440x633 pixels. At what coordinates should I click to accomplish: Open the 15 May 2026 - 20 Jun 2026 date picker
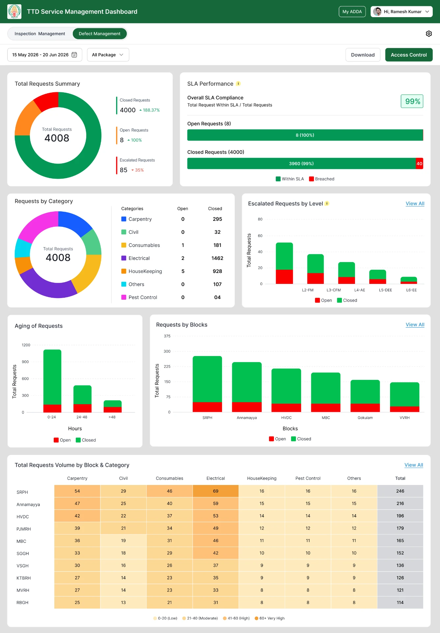coord(45,55)
